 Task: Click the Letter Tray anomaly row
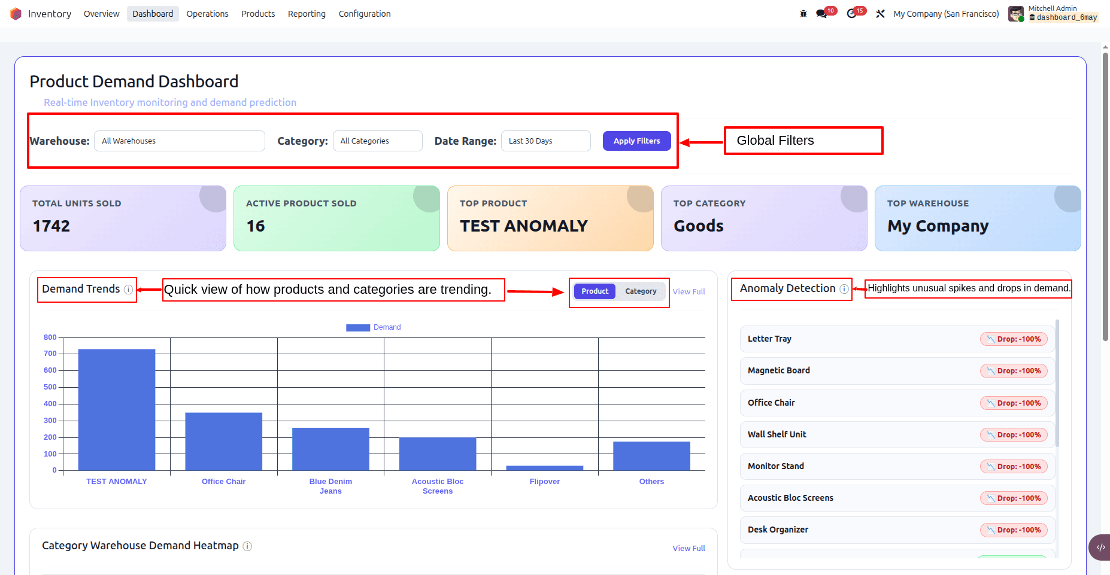pos(897,339)
